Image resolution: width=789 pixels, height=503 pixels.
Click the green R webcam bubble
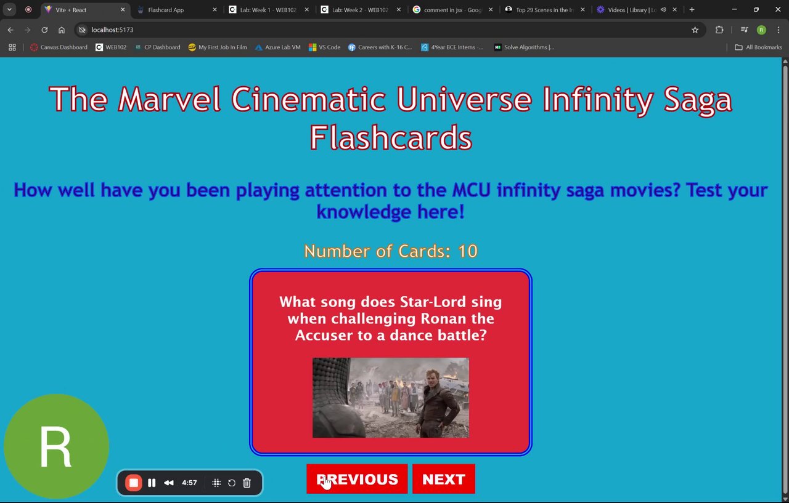click(56, 447)
